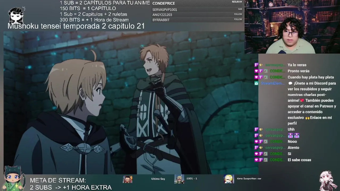Click the servaspvp username beside 'Atento'

pos(275,148)
